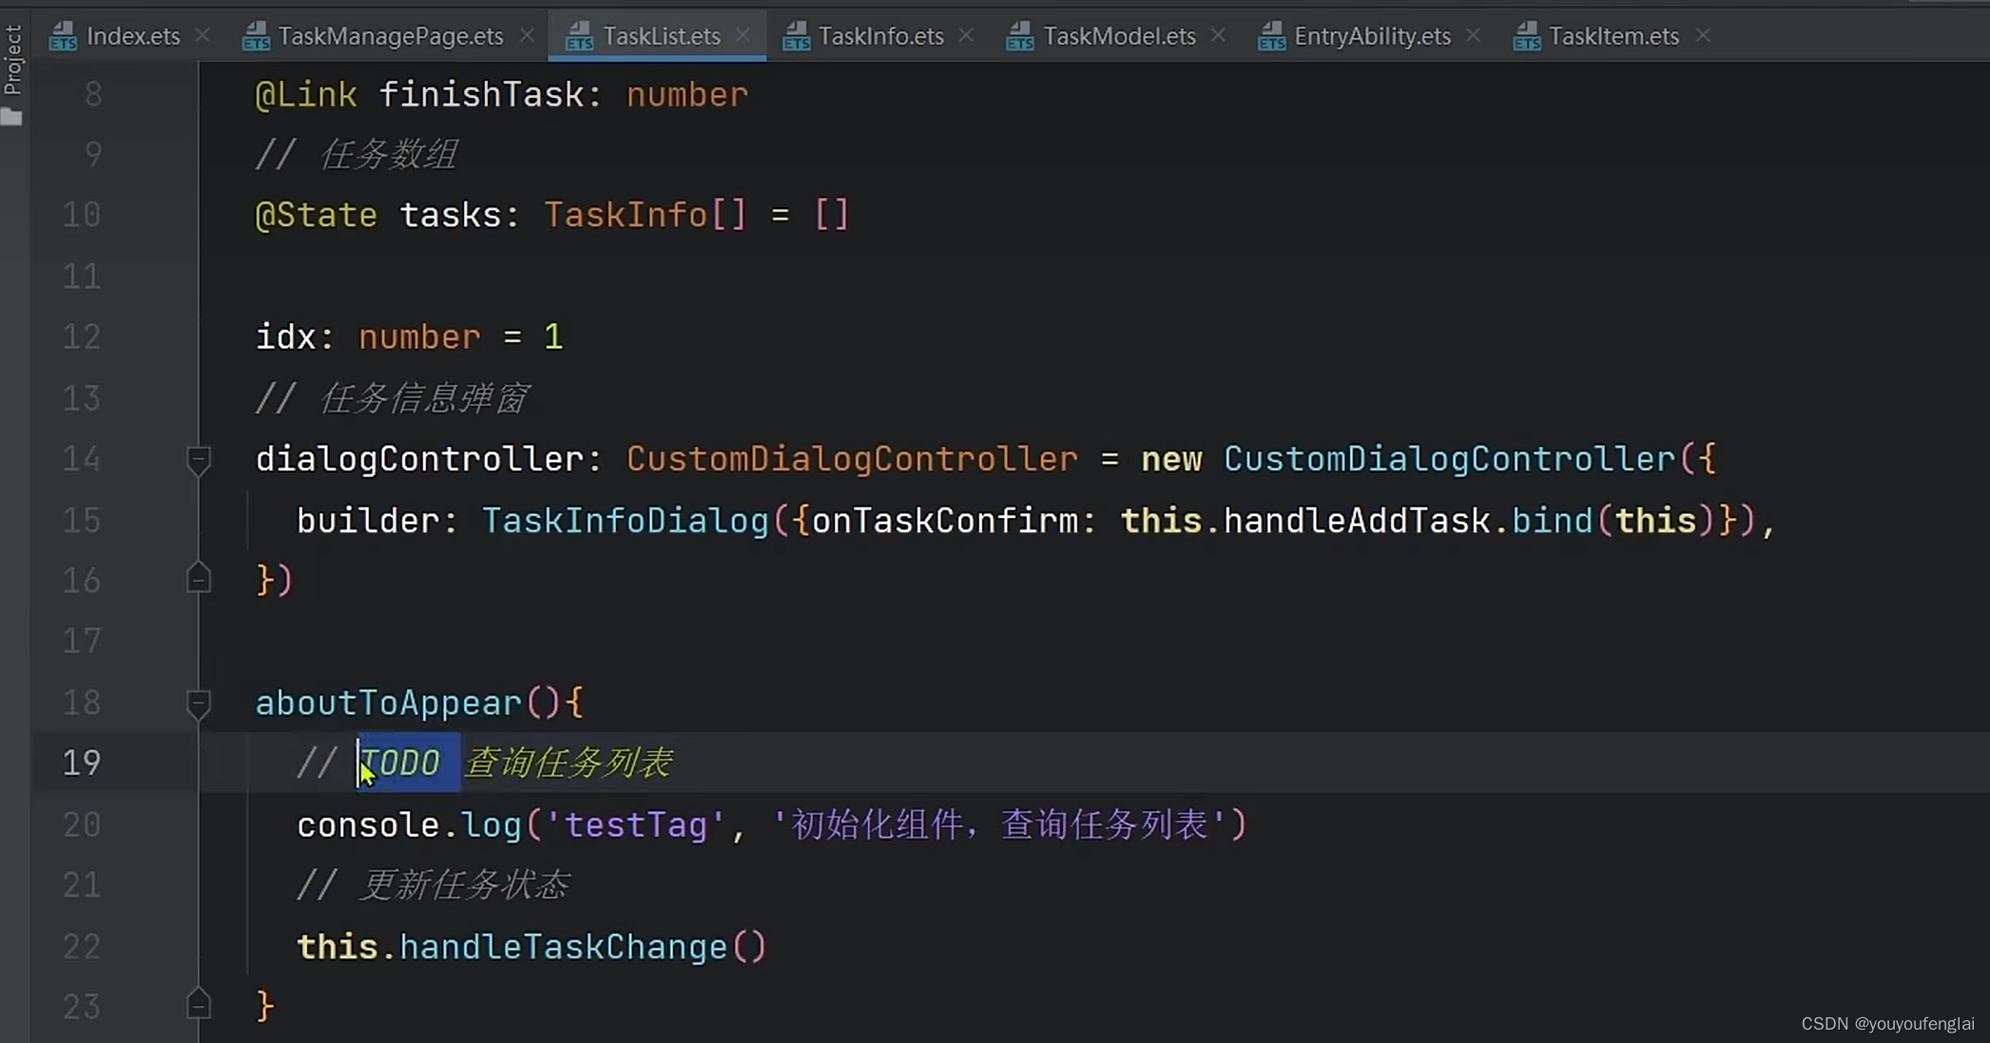Click the dialogController property name
The image size is (1990, 1043).
tap(420, 459)
